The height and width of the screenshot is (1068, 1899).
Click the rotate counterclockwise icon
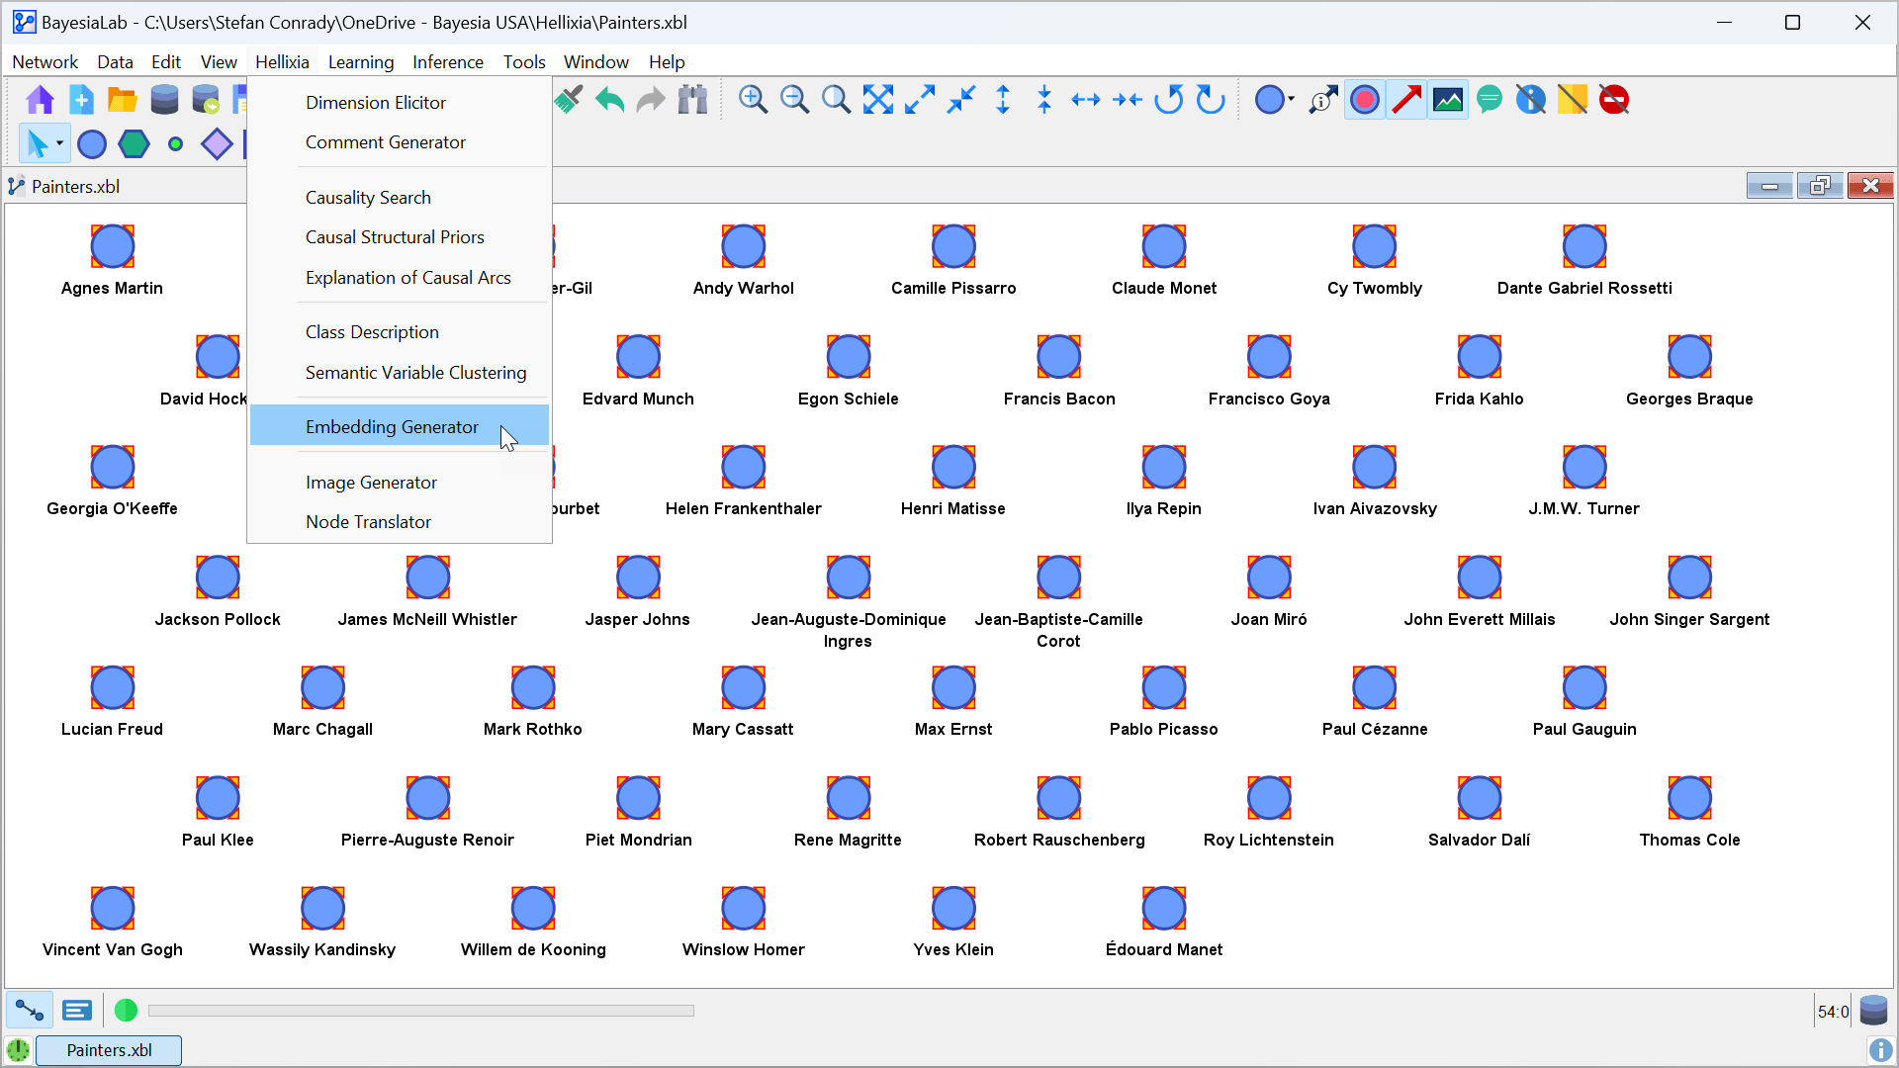pyautogui.click(x=1169, y=100)
